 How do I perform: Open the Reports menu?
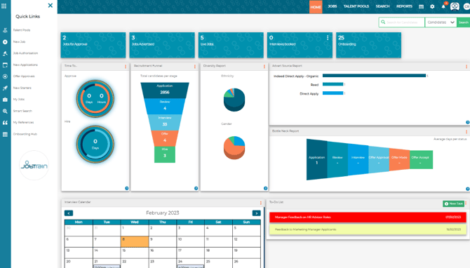(x=404, y=6)
